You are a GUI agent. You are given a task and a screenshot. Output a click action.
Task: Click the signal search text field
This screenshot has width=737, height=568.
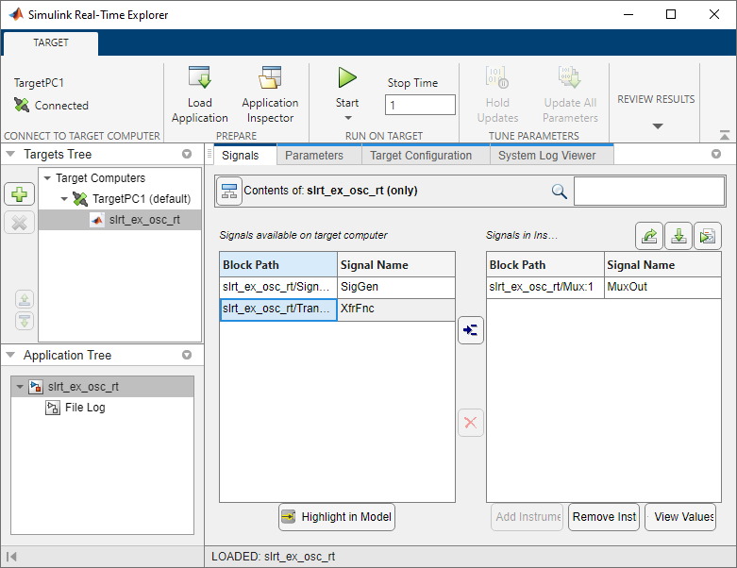tap(649, 191)
